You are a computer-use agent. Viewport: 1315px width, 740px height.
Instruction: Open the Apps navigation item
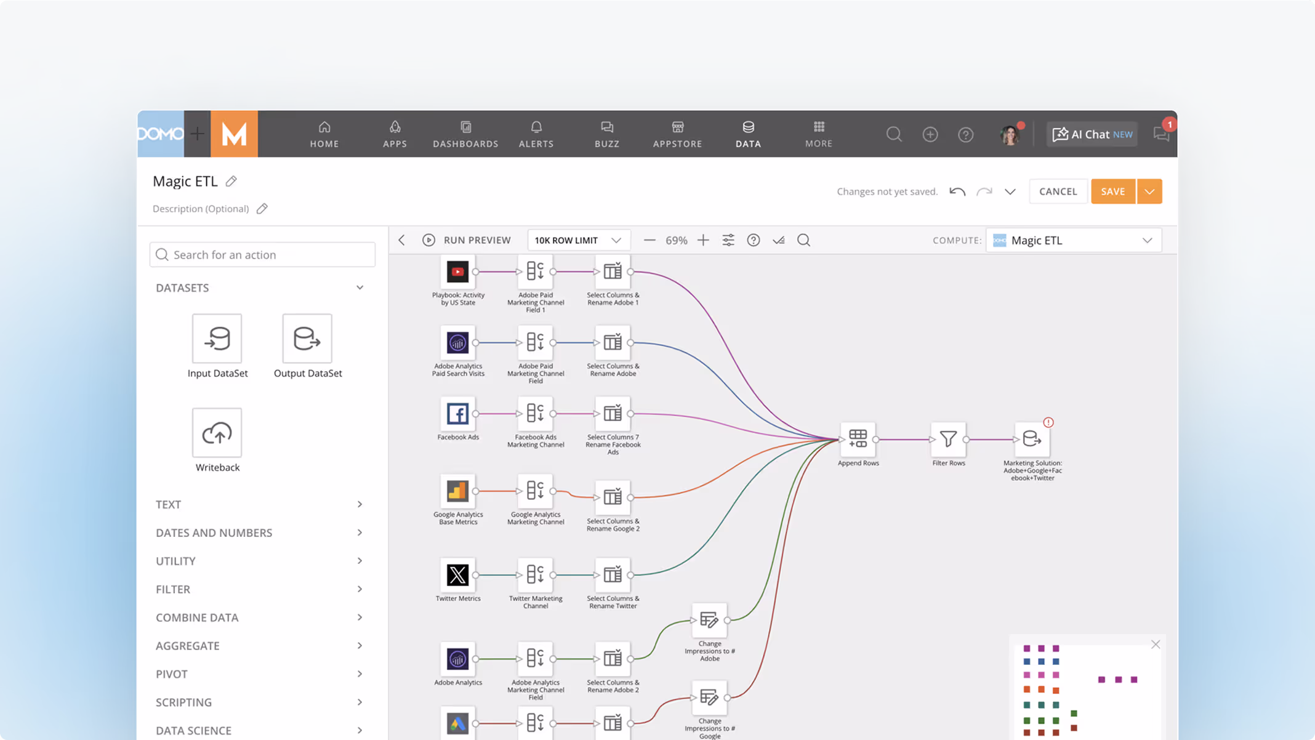395,134
